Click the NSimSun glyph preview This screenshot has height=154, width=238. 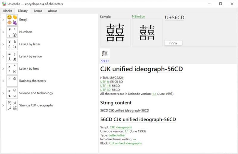tap(147, 32)
